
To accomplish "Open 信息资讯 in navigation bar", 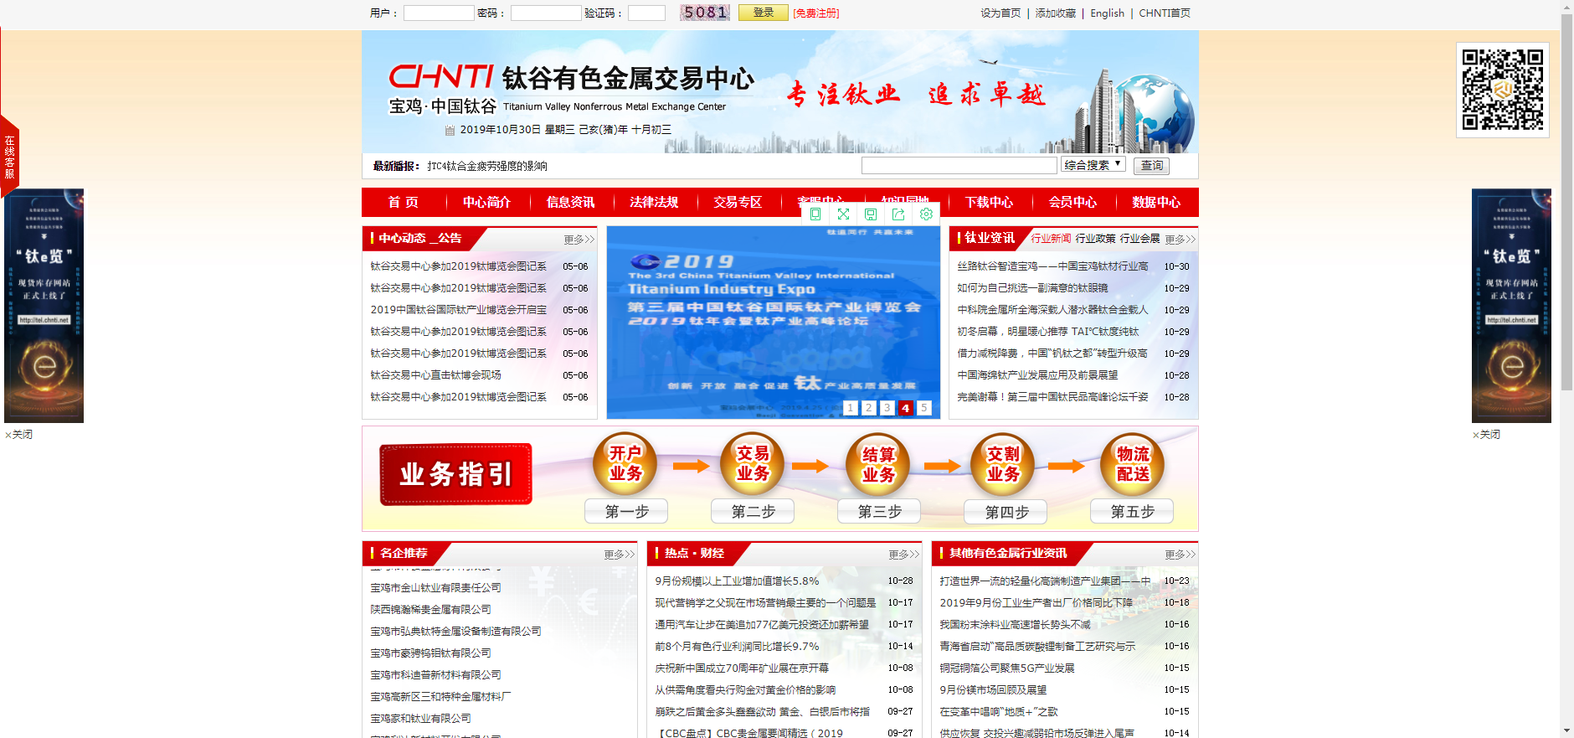I will pos(570,202).
